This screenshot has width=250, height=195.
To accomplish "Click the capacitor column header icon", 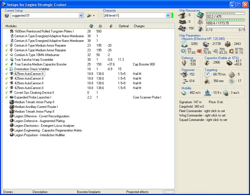I will point(111,26).
